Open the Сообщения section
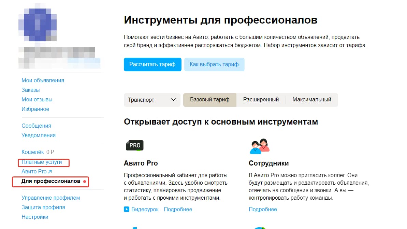 click(x=37, y=126)
